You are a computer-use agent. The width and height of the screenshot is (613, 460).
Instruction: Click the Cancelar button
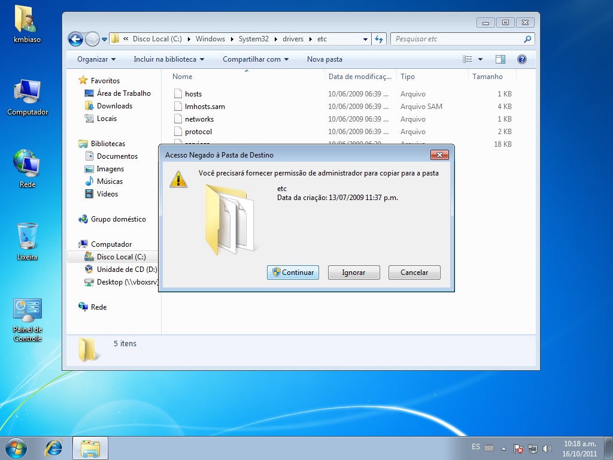click(414, 273)
